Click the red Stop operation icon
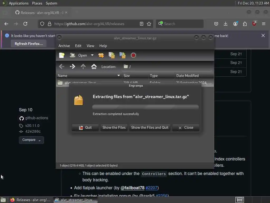Viewport: 270px width, 203px height. (133, 55)
